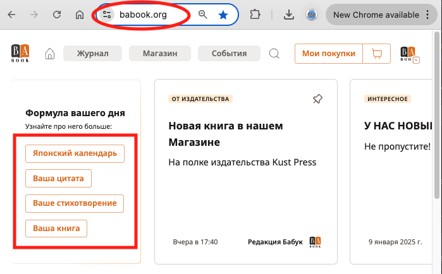Open the Журнал section
This screenshot has height=274, width=442.
coord(92,54)
